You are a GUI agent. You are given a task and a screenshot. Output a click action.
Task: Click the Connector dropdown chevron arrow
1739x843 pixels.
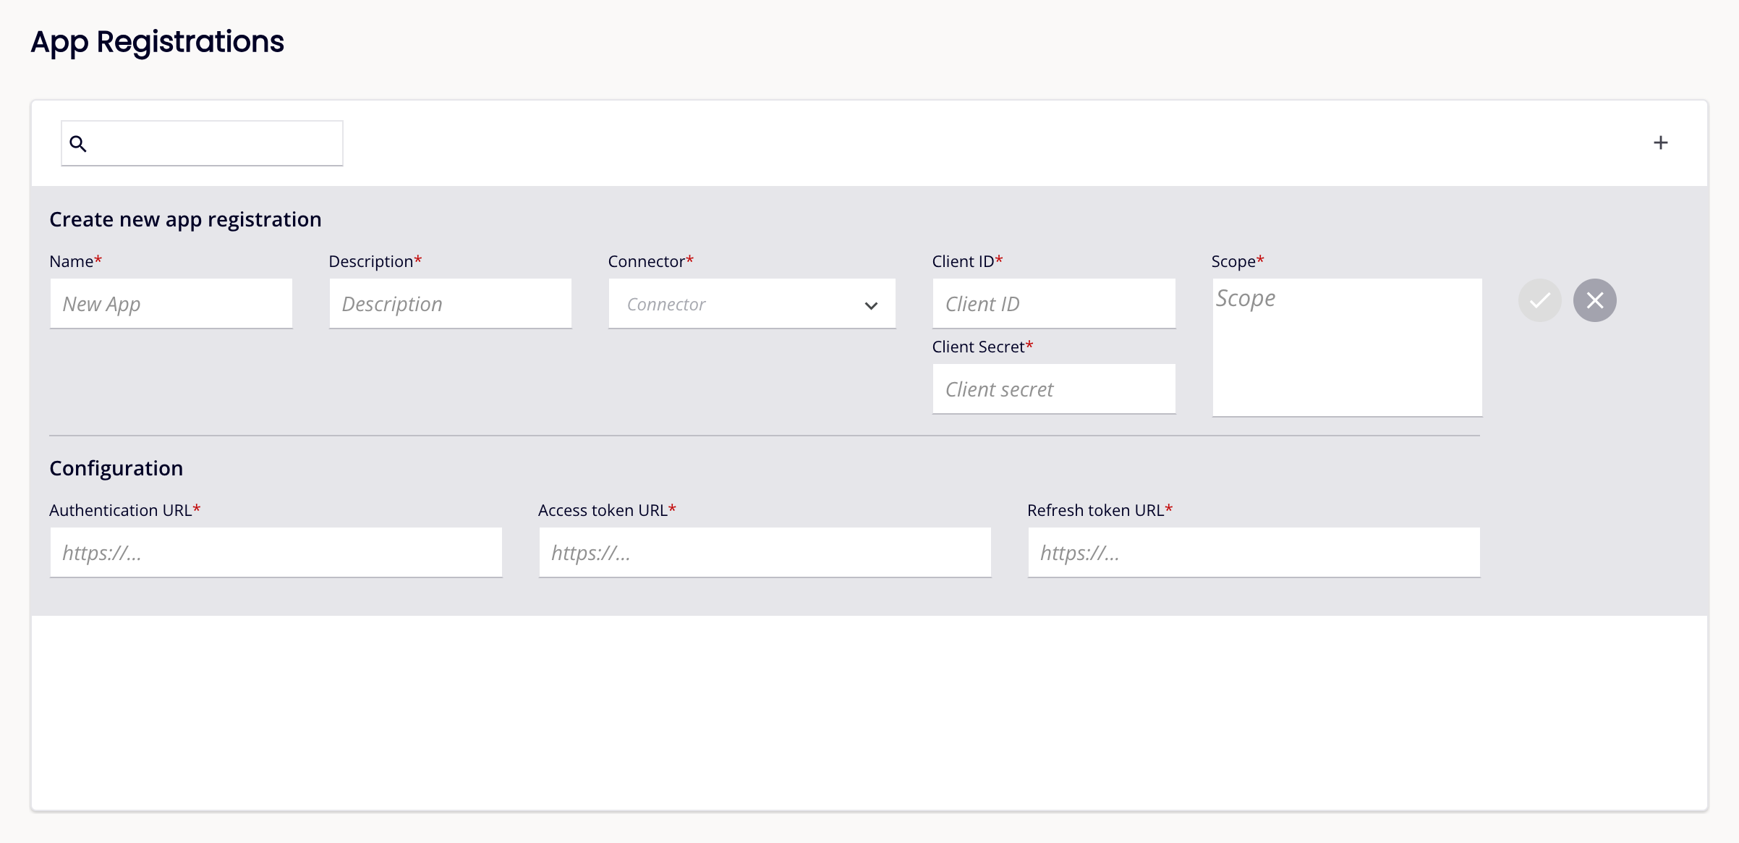(x=871, y=305)
